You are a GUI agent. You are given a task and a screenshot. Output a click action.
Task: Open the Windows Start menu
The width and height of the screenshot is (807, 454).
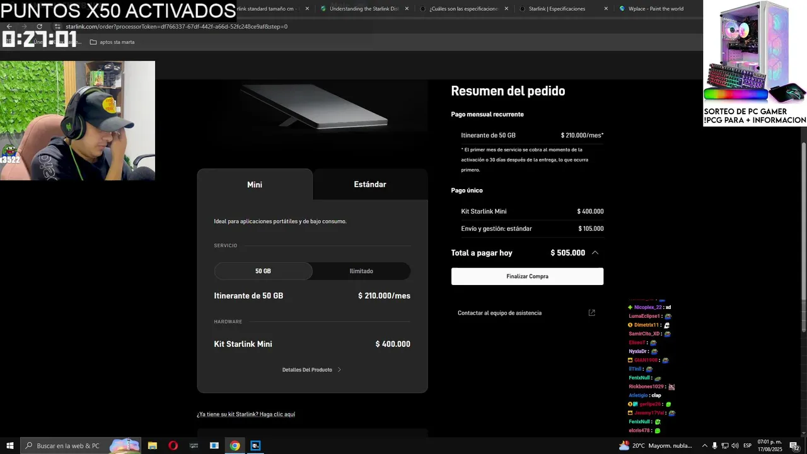(9, 446)
